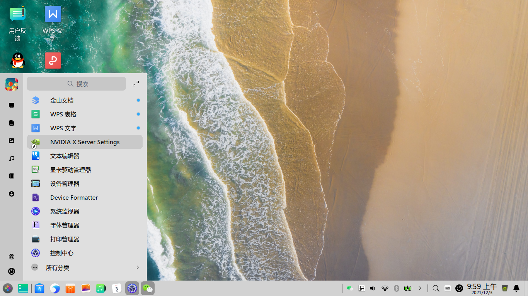Open the Music app in the dock
This screenshot has height=296, width=528.
(x=101, y=288)
